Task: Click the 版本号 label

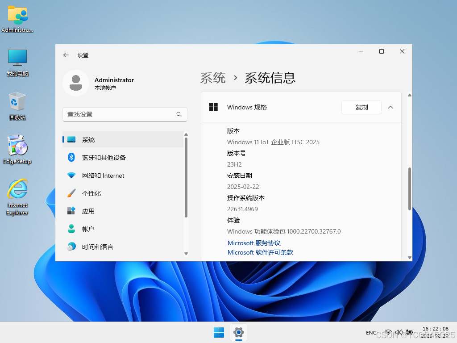Action: point(237,153)
